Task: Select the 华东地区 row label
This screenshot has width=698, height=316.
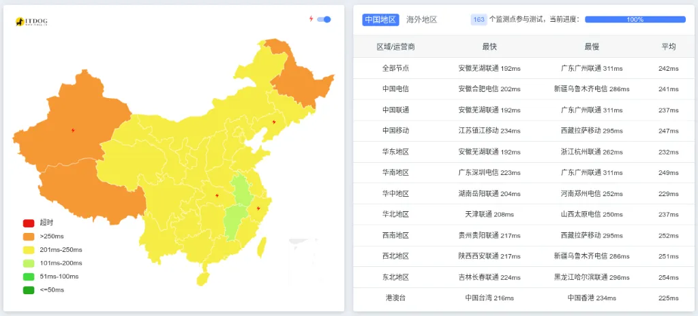Action: (395, 152)
